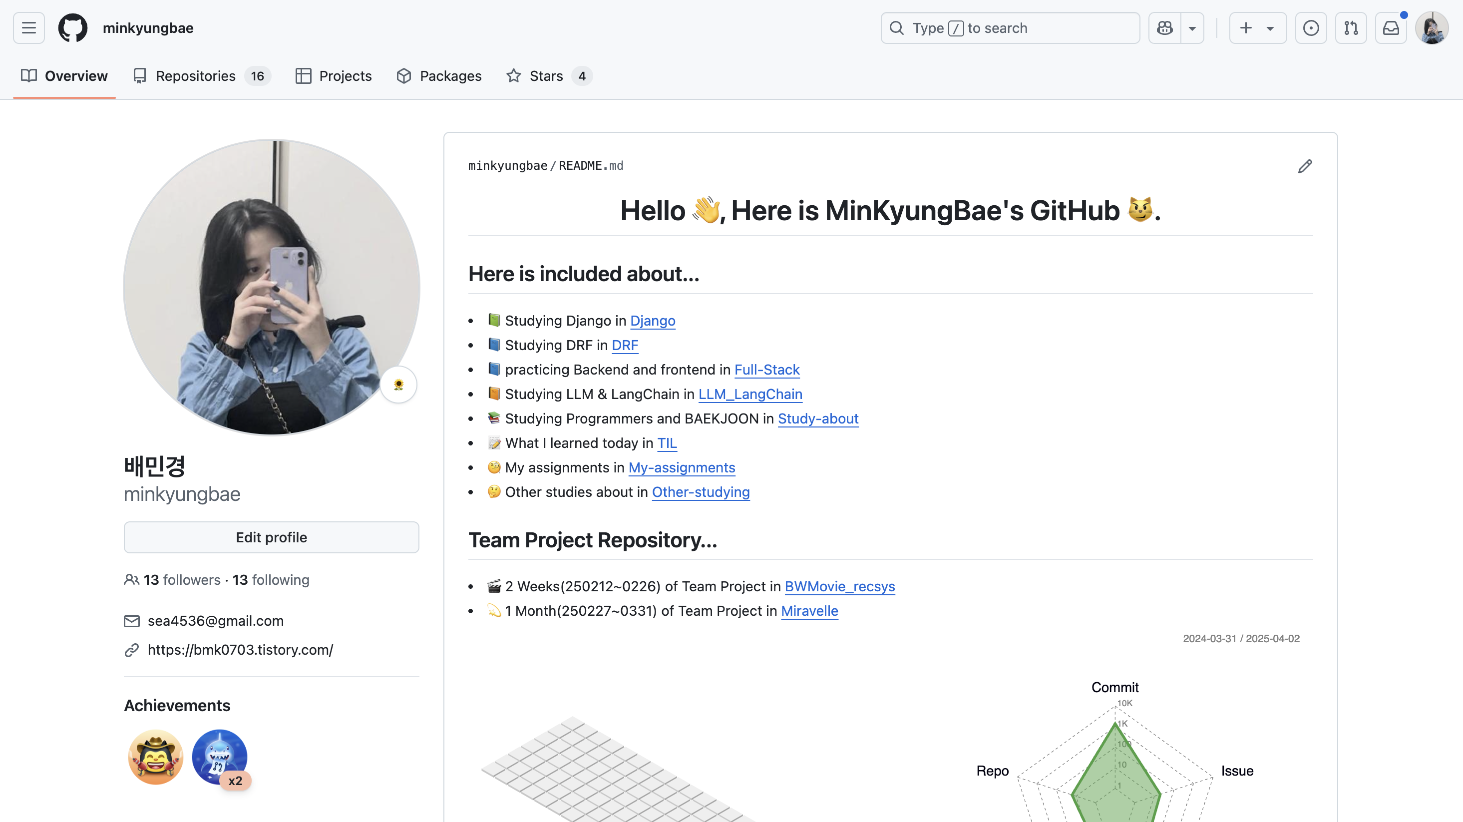Open the minkyungbae repository path link

click(x=508, y=166)
